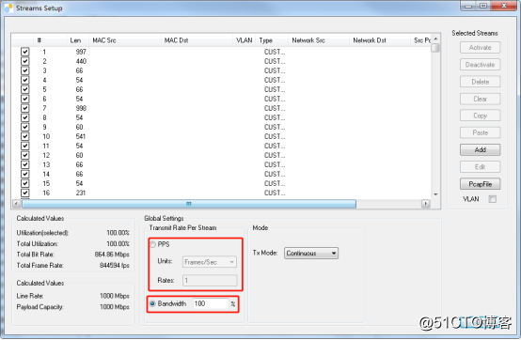Viewport: 521px width, 340px height.
Task: Select the Len value 998 in row 7
Action: [81, 108]
